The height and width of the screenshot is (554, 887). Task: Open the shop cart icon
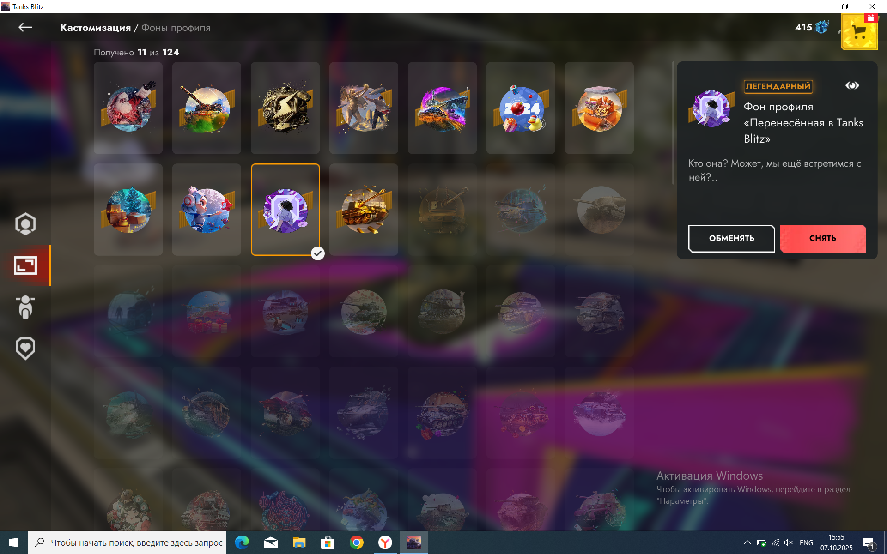(859, 32)
